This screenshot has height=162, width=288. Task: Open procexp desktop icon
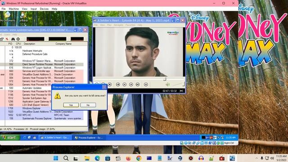(24, 17)
